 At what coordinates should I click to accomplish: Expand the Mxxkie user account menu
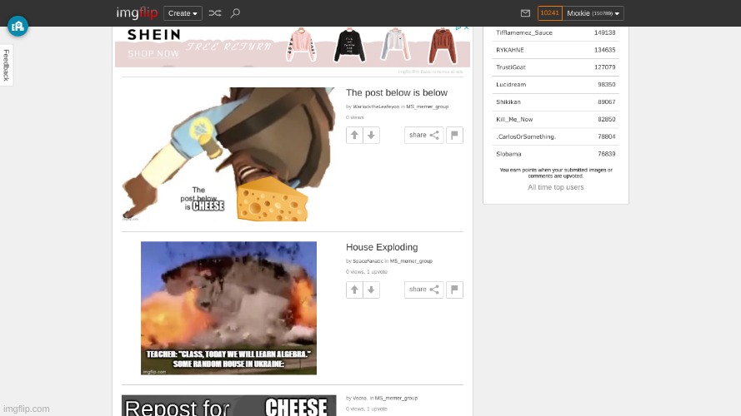click(x=593, y=13)
